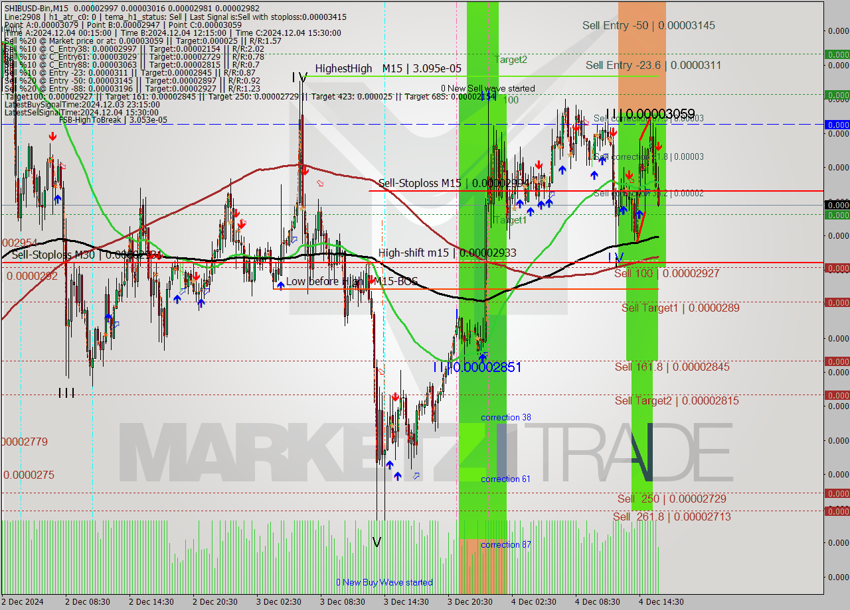
Task: Click the black 'IV' label at the chart peak
Action: (299, 77)
